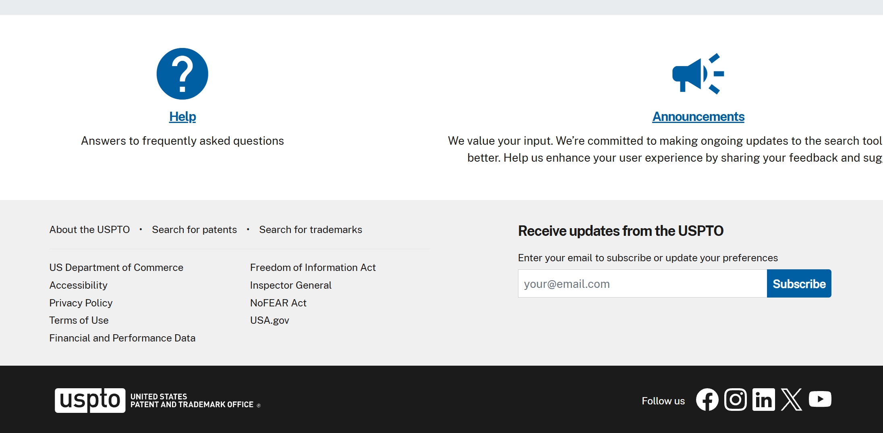The image size is (883, 433).
Task: Visit the USPTO LinkedIn icon
Action: 763,400
